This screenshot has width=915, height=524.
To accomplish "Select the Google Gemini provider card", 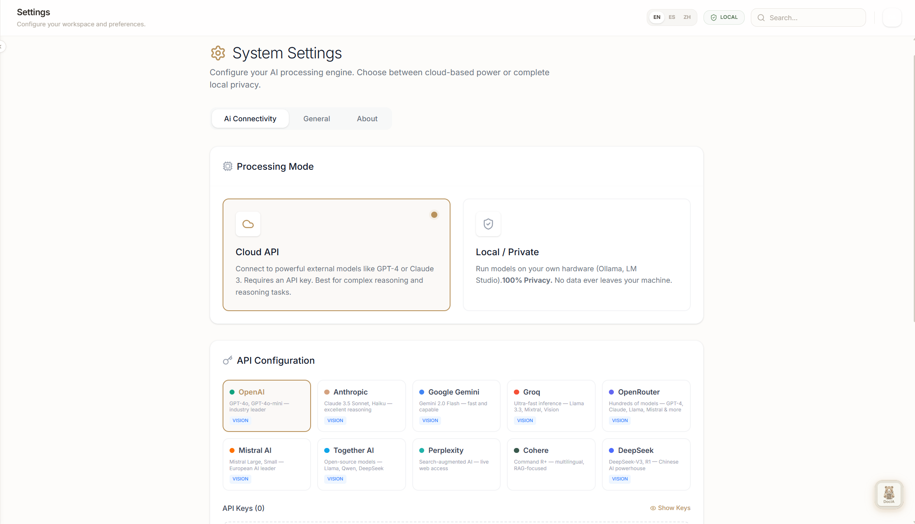I will coord(456,406).
